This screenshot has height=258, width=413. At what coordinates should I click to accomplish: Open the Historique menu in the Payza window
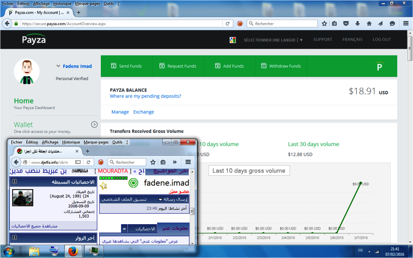pos(62,3)
